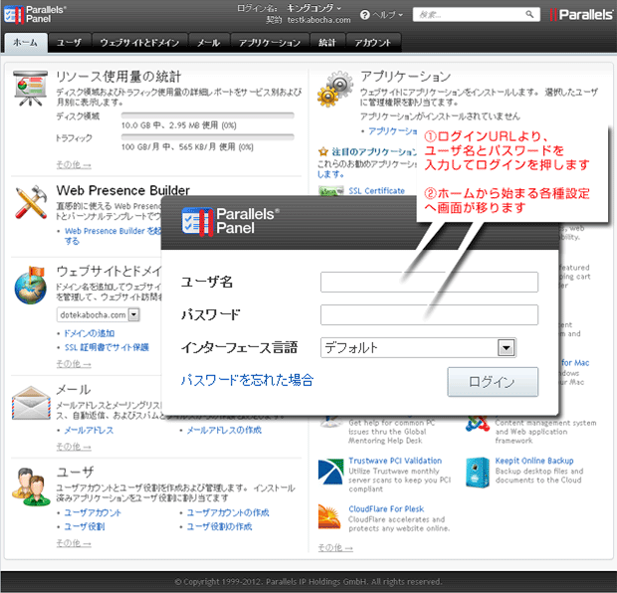Image resolution: width=617 pixels, height=593 pixels.
Task: Open the interface language dropdown
Action: (506, 348)
